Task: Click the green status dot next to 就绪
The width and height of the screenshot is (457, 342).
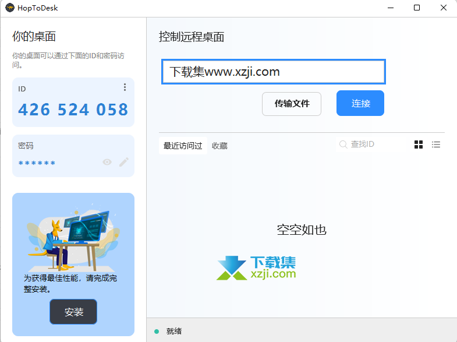Action: pos(157,331)
